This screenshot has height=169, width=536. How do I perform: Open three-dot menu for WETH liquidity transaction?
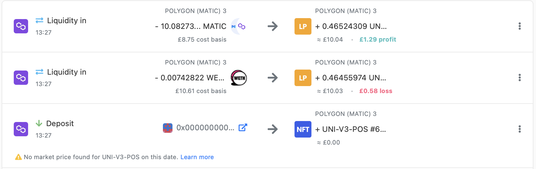click(519, 78)
